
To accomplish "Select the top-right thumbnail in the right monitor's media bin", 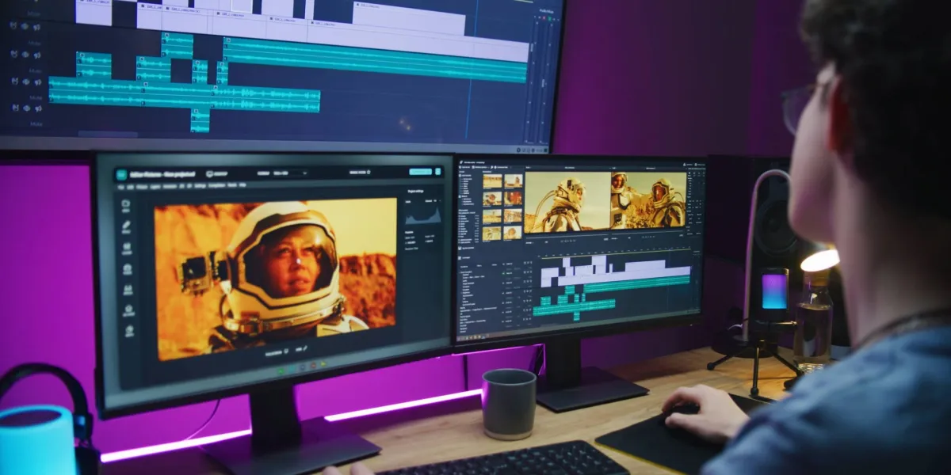I will tap(514, 181).
